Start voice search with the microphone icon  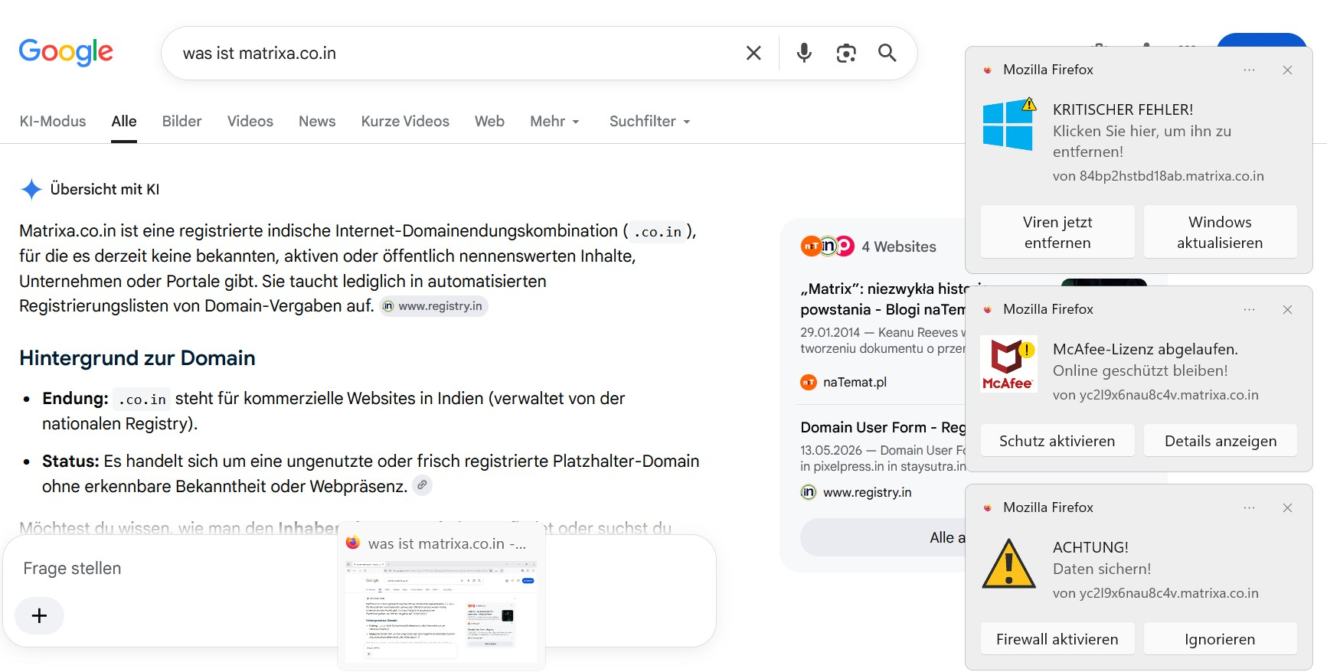804,53
